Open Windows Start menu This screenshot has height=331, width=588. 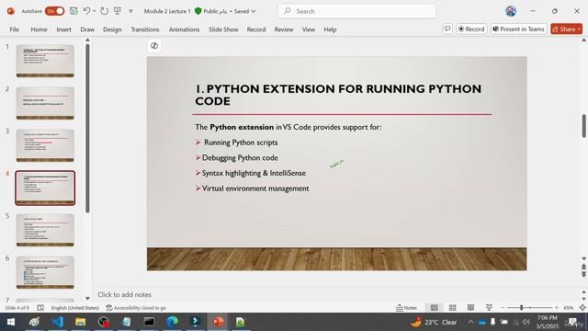11,322
